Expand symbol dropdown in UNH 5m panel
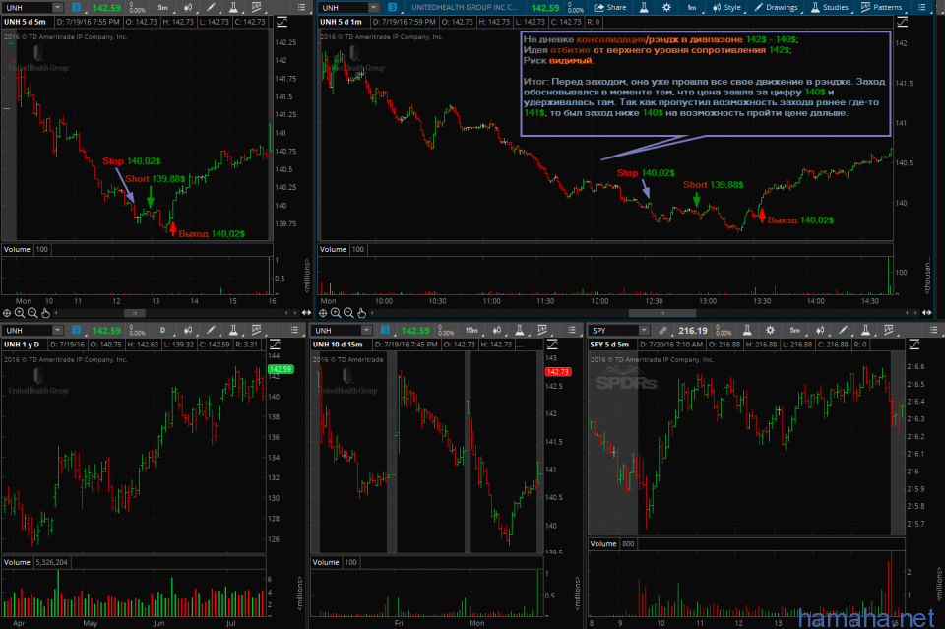Screen dimensions: 945x629 click(x=57, y=7)
